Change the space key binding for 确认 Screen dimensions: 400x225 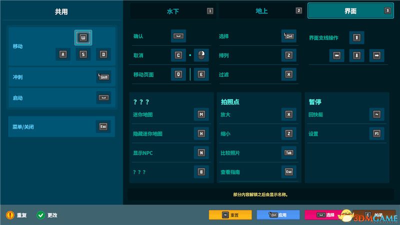tap(178, 36)
